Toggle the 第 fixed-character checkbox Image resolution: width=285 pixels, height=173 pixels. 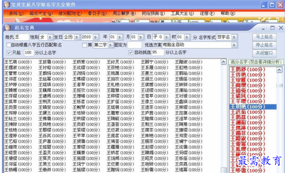pyautogui.click(x=84, y=45)
